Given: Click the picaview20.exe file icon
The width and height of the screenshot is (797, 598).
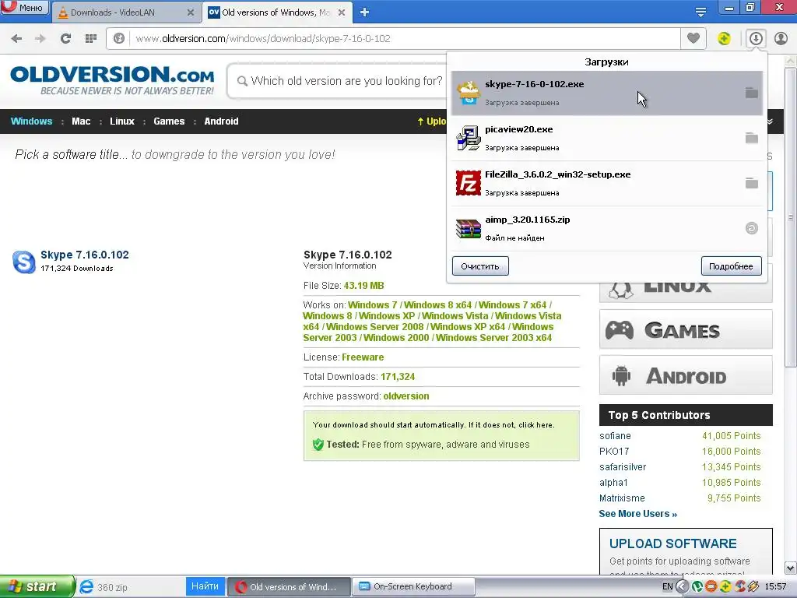Looking at the screenshot, I should 468,138.
